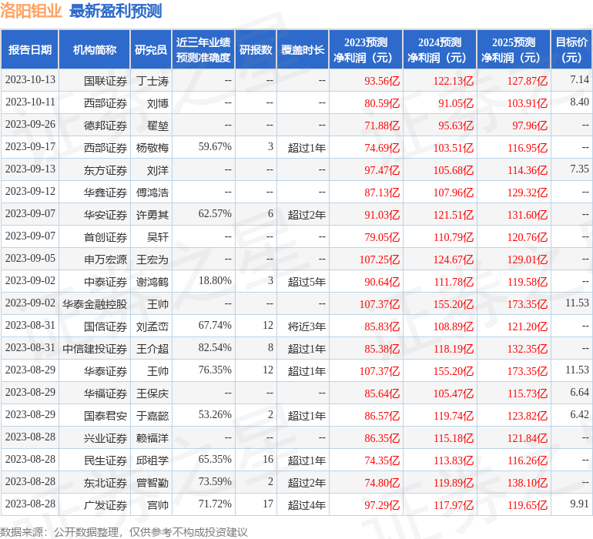Click researcher 吴轩
The height and width of the screenshot is (539, 593).
[158, 237]
